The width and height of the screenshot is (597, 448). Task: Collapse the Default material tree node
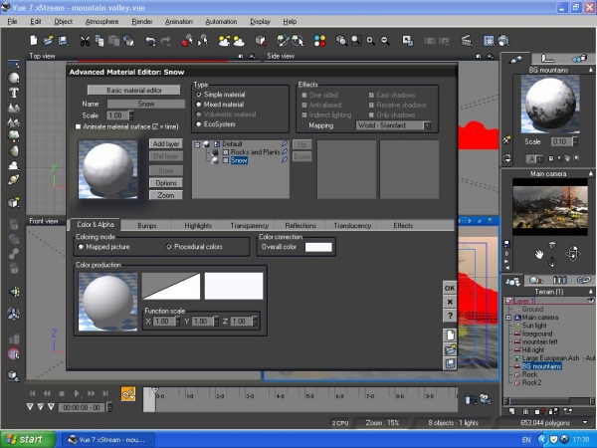pos(197,144)
